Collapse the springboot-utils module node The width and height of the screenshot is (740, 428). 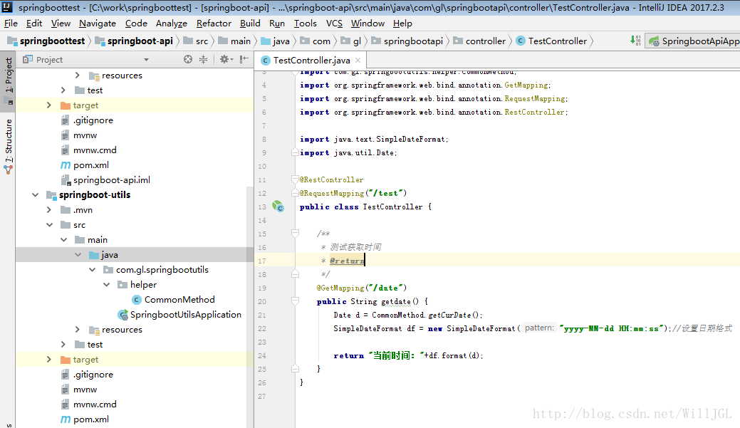(34, 195)
